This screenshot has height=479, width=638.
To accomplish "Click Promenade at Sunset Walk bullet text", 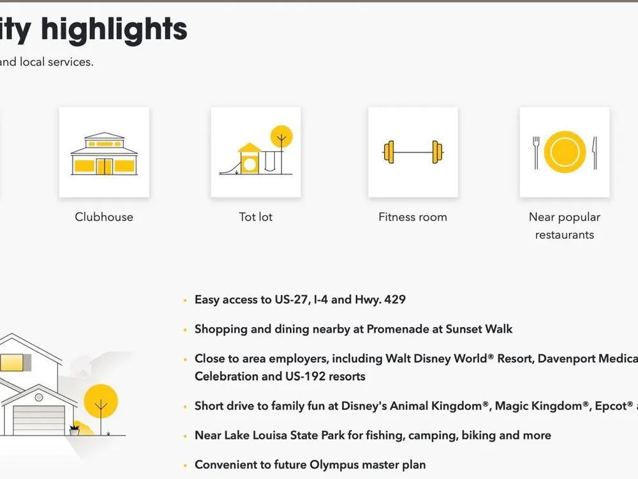I will tap(353, 329).
